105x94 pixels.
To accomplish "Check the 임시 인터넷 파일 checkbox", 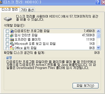I will (7, 35).
